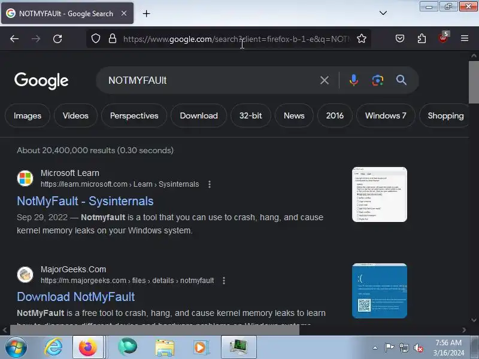The image size is (479, 359).
Task: Switch to the Perspectives filter
Action: [x=134, y=115]
